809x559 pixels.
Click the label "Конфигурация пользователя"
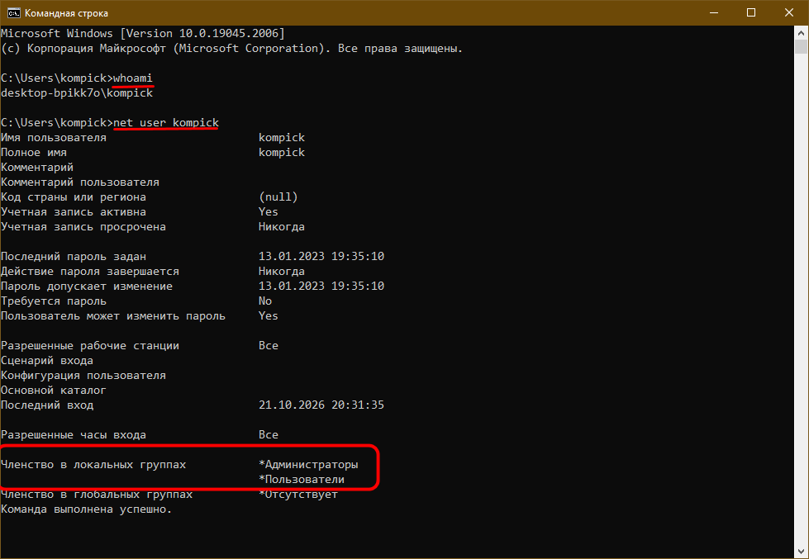[83, 376]
